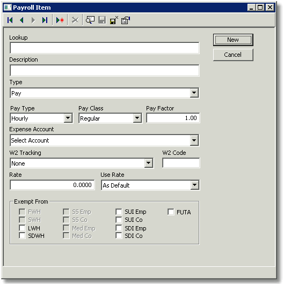This screenshot has width=284, height=284.
Task: Add a new record via toolbar
Action: point(60,20)
